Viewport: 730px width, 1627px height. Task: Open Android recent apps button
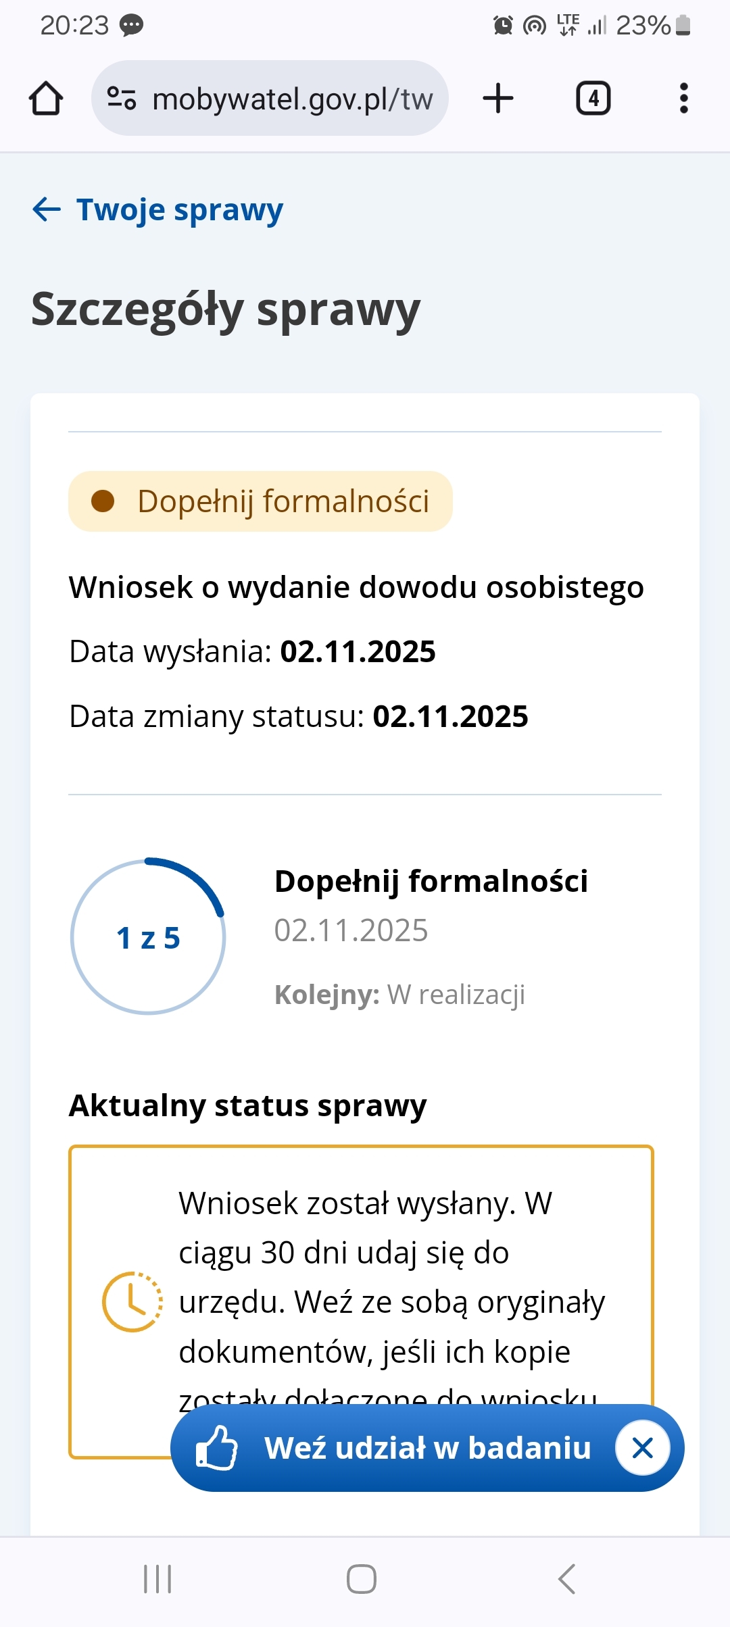point(157,1579)
